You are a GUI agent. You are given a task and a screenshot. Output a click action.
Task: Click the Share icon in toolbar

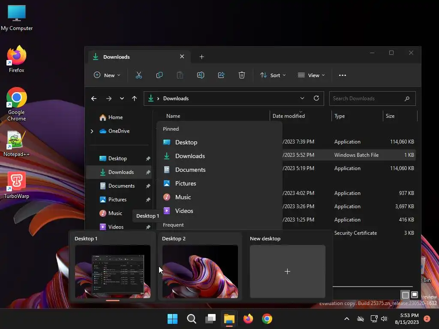pyautogui.click(x=221, y=75)
